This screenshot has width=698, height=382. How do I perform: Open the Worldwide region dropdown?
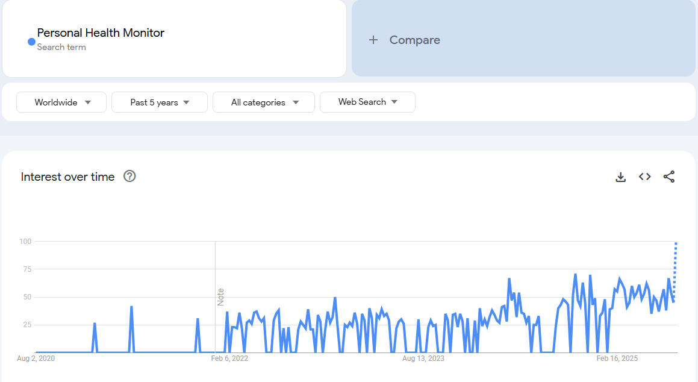(x=61, y=102)
